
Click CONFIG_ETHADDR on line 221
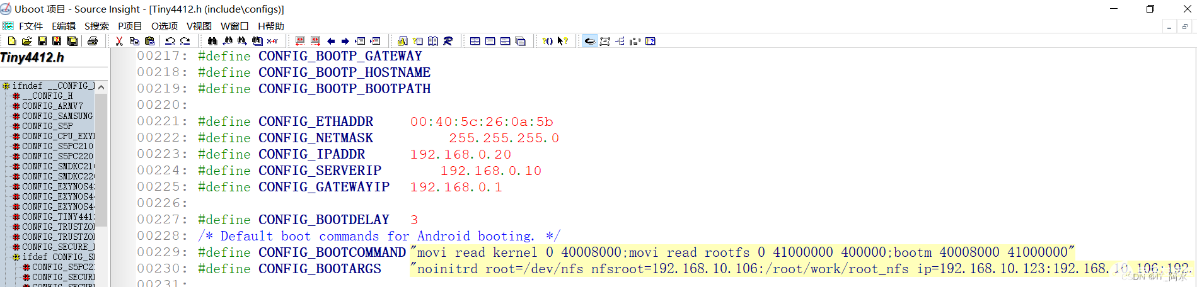coord(316,121)
